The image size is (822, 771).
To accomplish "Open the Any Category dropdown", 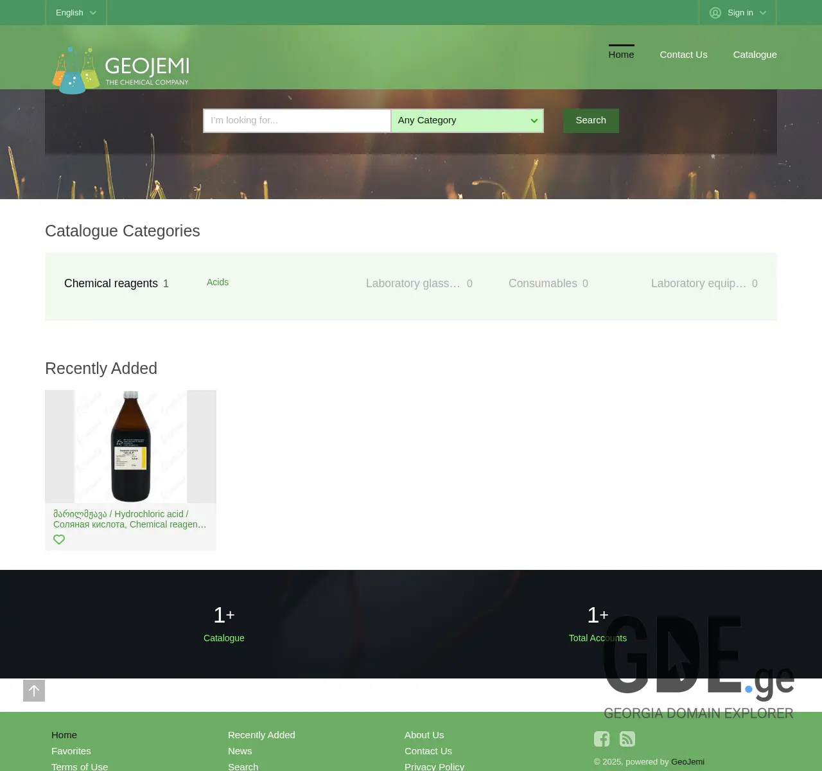I will coord(467,120).
